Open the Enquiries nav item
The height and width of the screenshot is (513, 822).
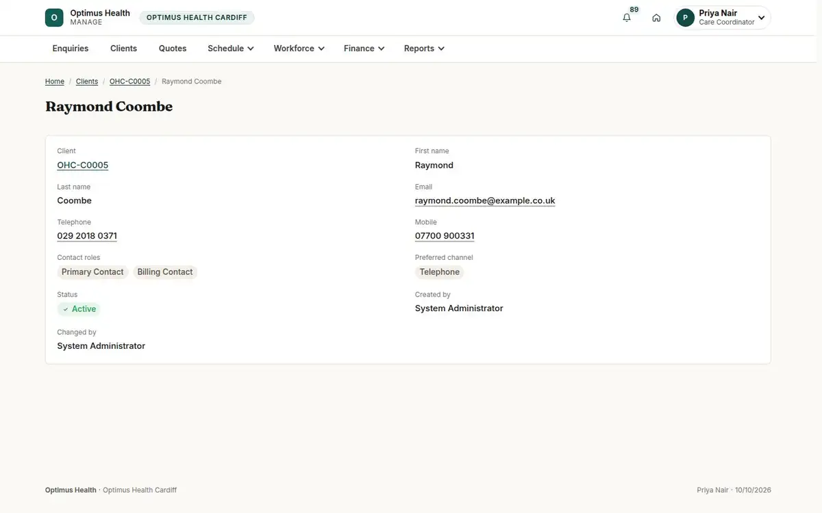click(x=71, y=49)
